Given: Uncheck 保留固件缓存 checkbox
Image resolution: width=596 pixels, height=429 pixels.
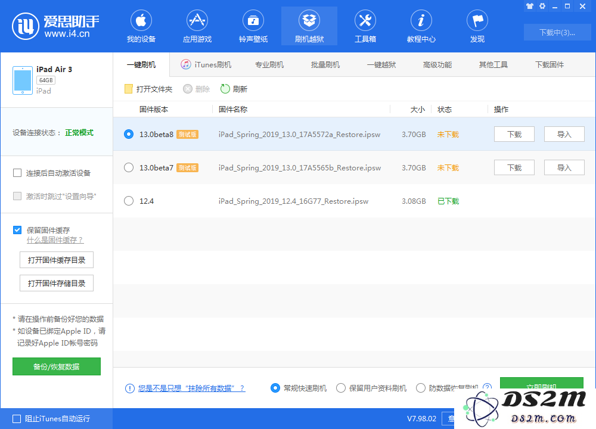Looking at the screenshot, I should point(17,230).
